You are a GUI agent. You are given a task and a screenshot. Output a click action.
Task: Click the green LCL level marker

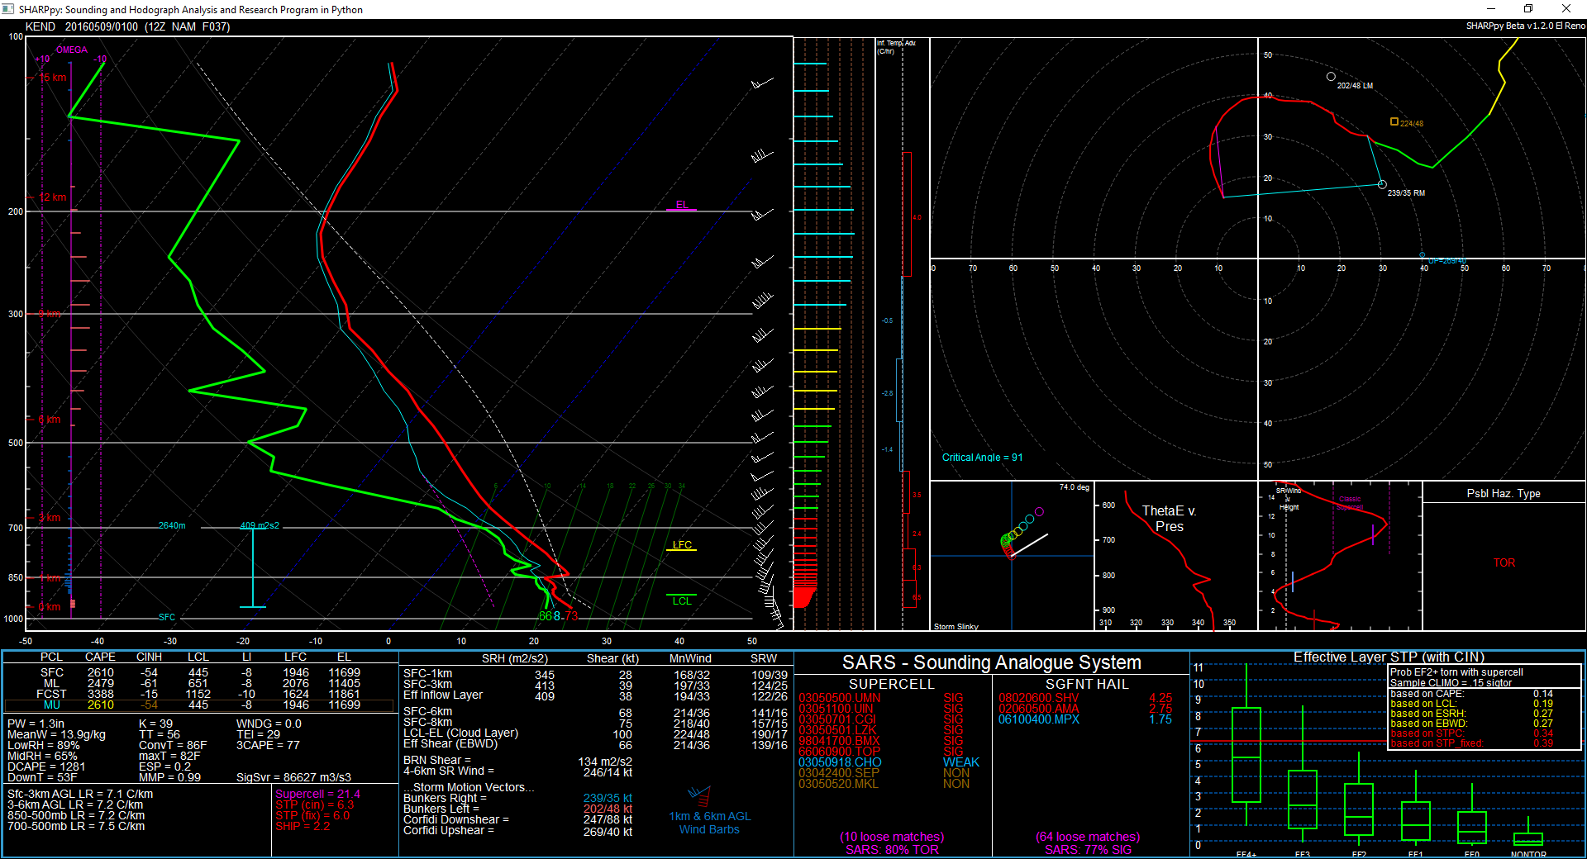pos(681,595)
